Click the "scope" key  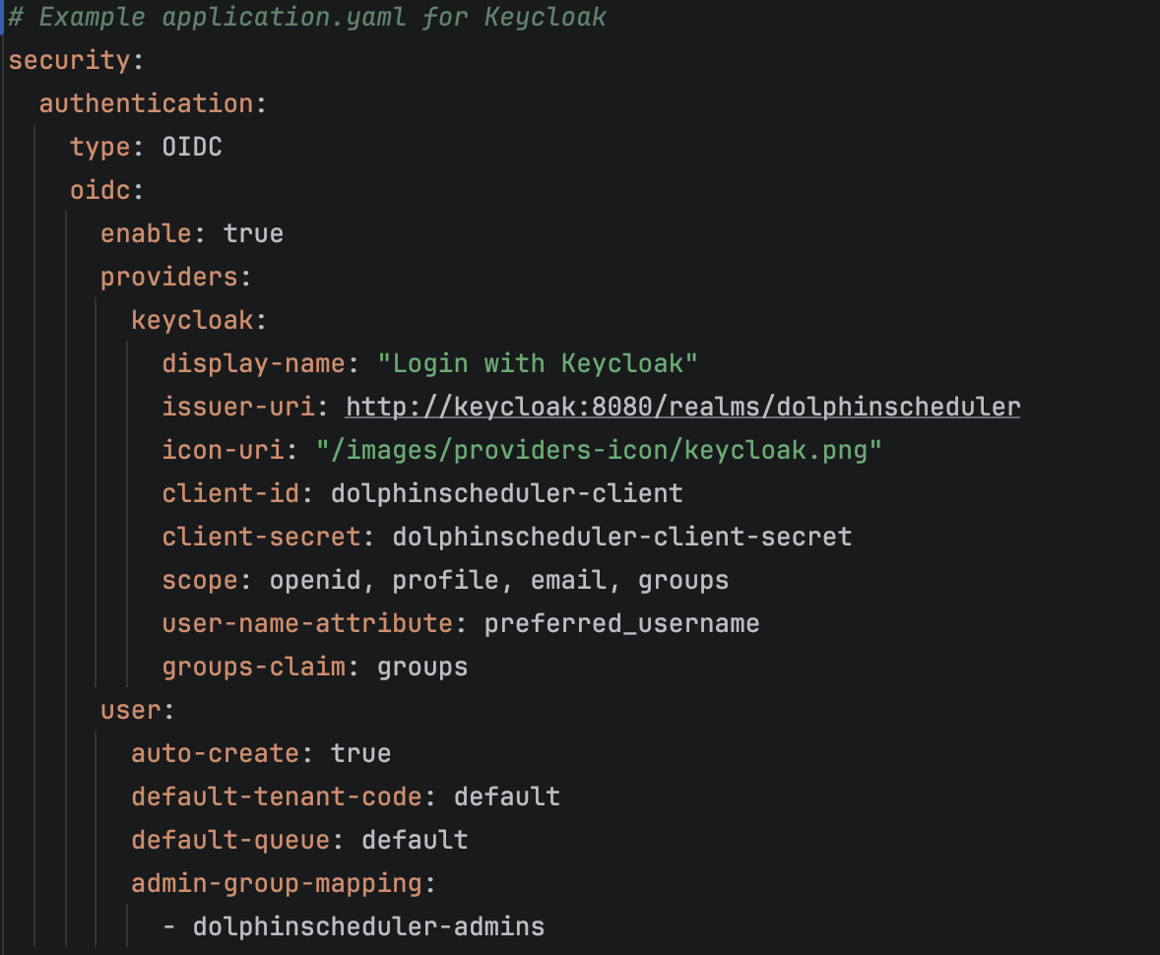coord(200,580)
